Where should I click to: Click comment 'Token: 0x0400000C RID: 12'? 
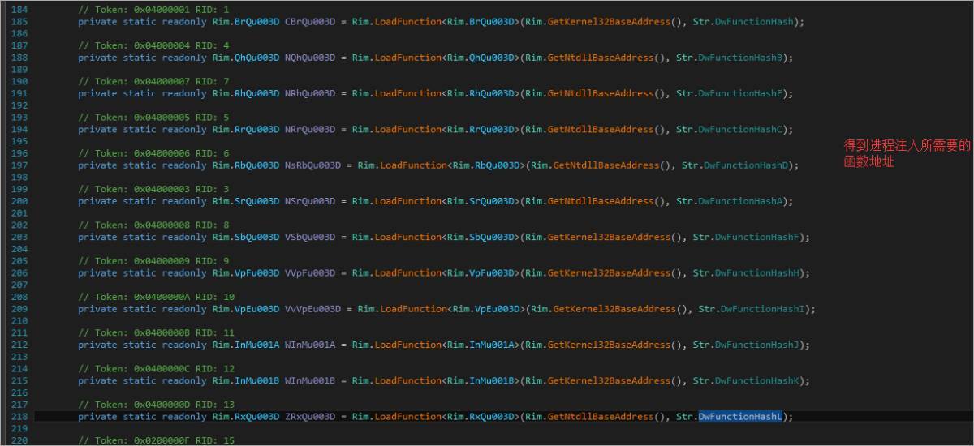[x=157, y=368]
